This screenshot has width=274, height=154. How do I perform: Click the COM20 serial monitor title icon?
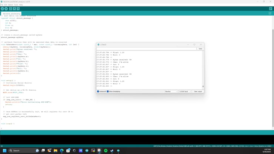(x=98, y=44)
